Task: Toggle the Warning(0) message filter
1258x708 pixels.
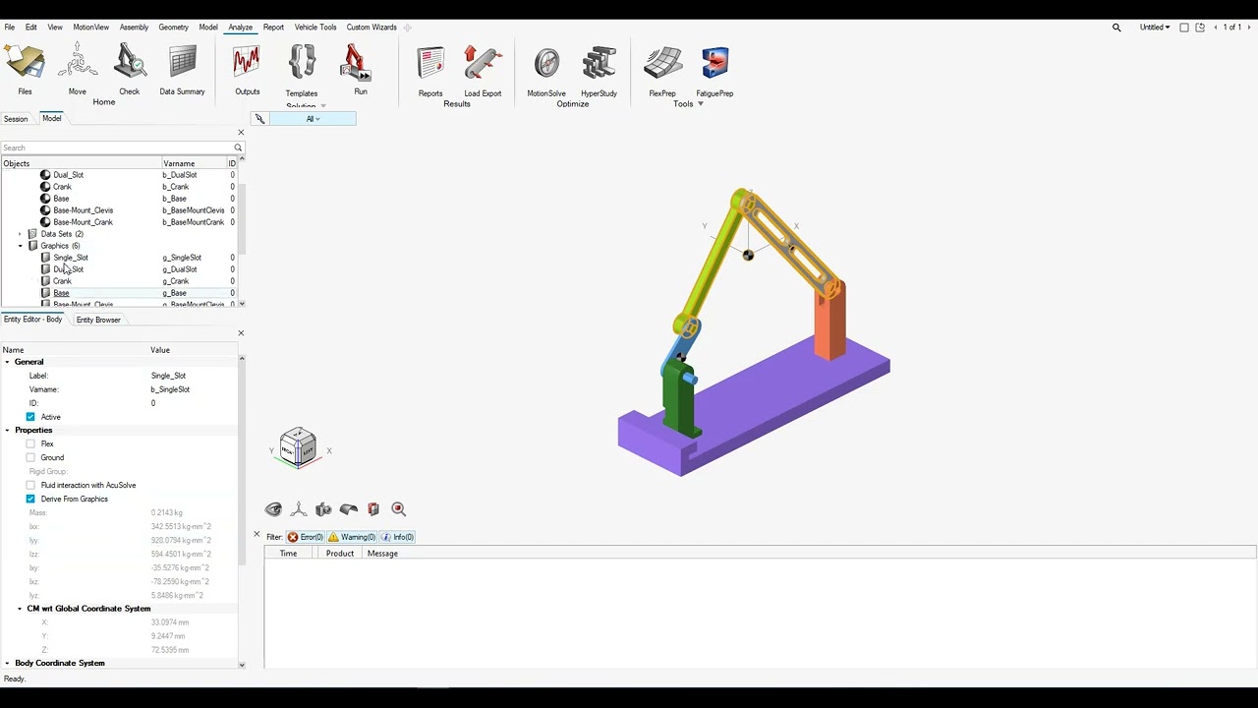Action: coord(352,537)
